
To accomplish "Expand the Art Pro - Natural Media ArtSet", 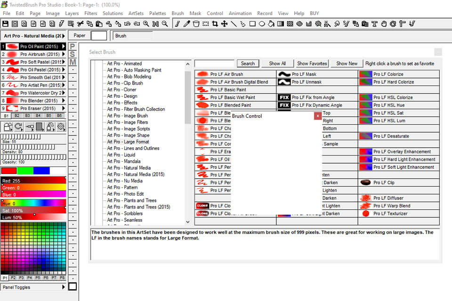I will click(64, 36).
